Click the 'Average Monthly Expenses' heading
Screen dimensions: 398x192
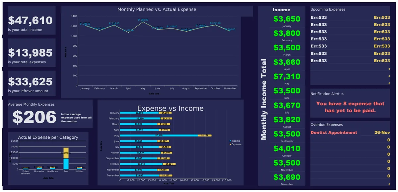(31, 104)
